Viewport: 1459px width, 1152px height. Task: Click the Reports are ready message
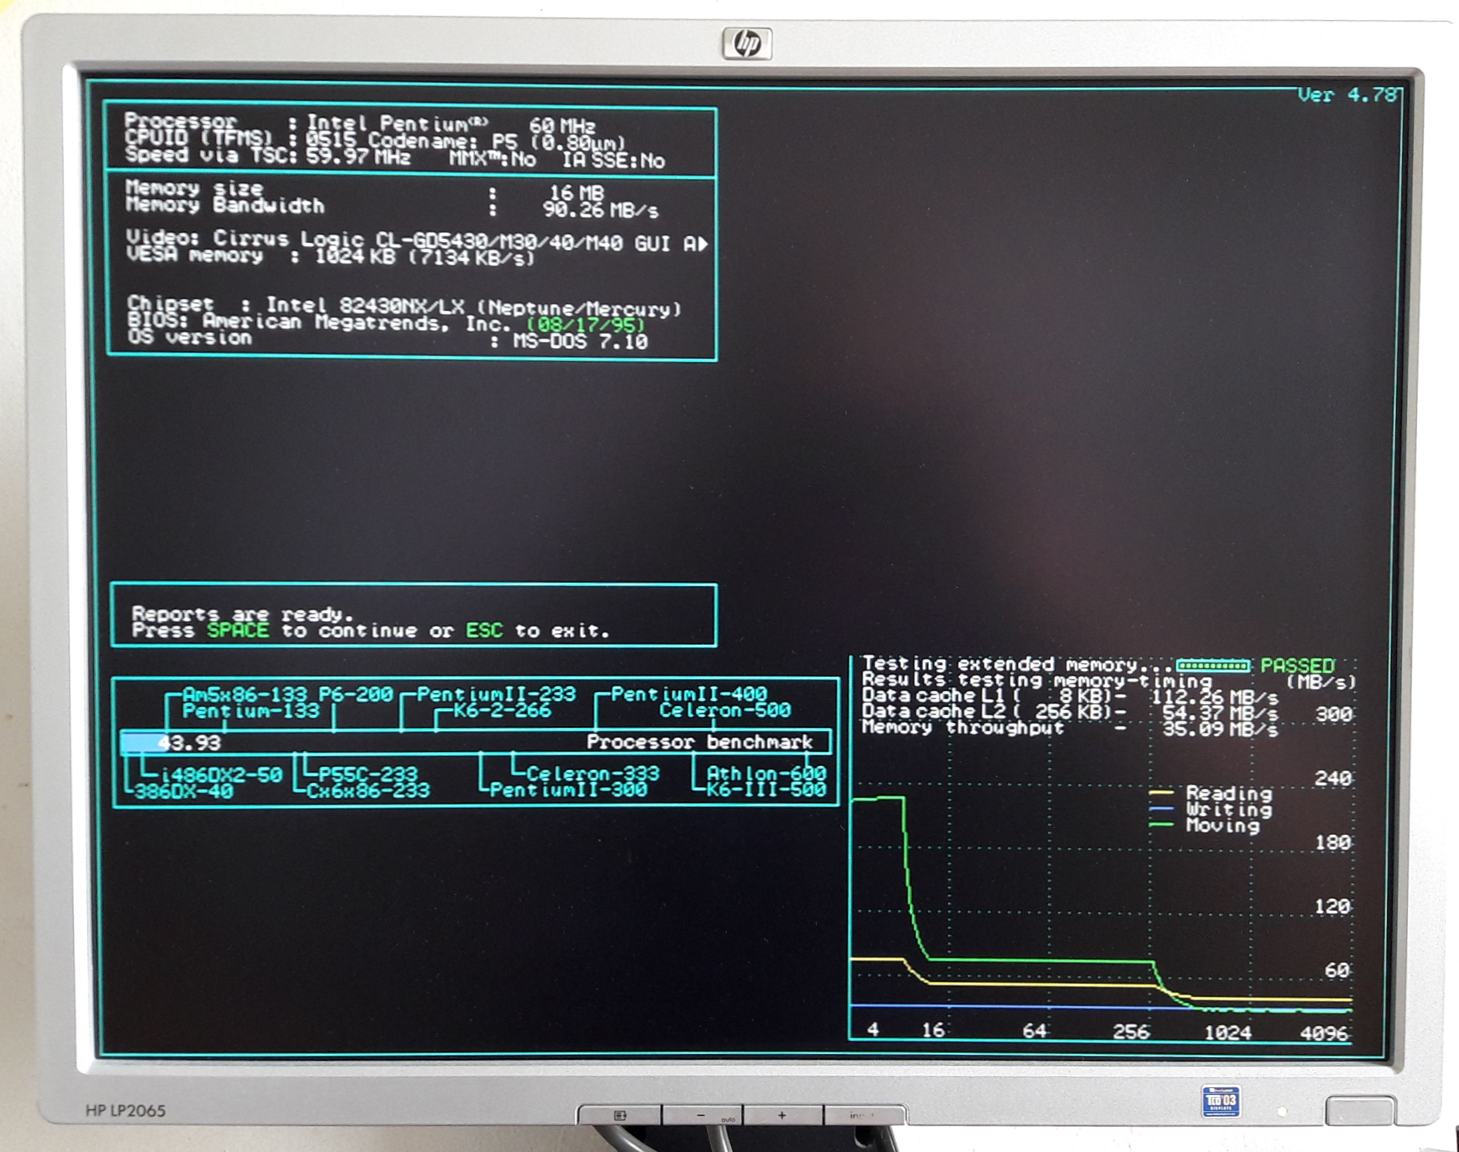click(242, 615)
